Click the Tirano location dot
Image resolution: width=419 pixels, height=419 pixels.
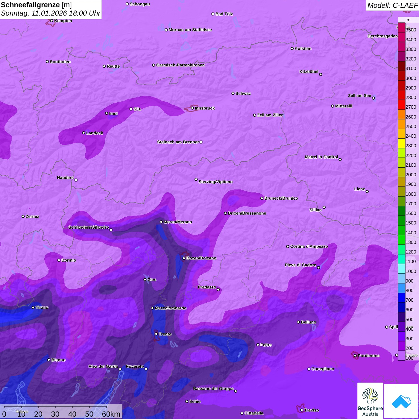tap(33, 307)
